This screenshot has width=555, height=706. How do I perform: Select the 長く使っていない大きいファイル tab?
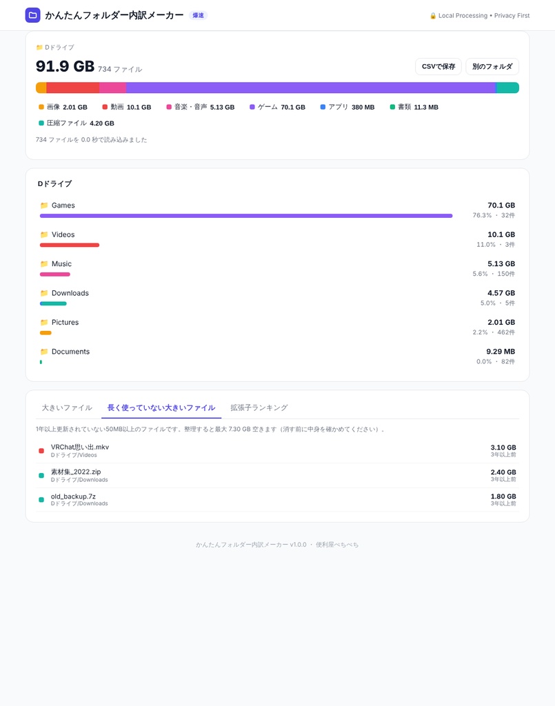point(161,408)
